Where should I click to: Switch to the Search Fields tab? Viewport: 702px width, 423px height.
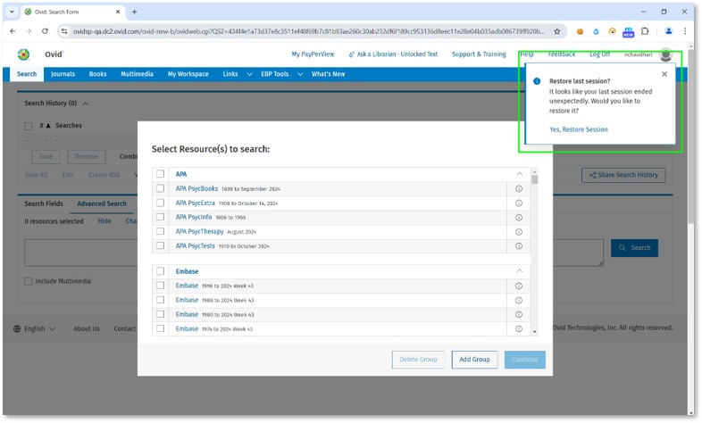coord(44,203)
